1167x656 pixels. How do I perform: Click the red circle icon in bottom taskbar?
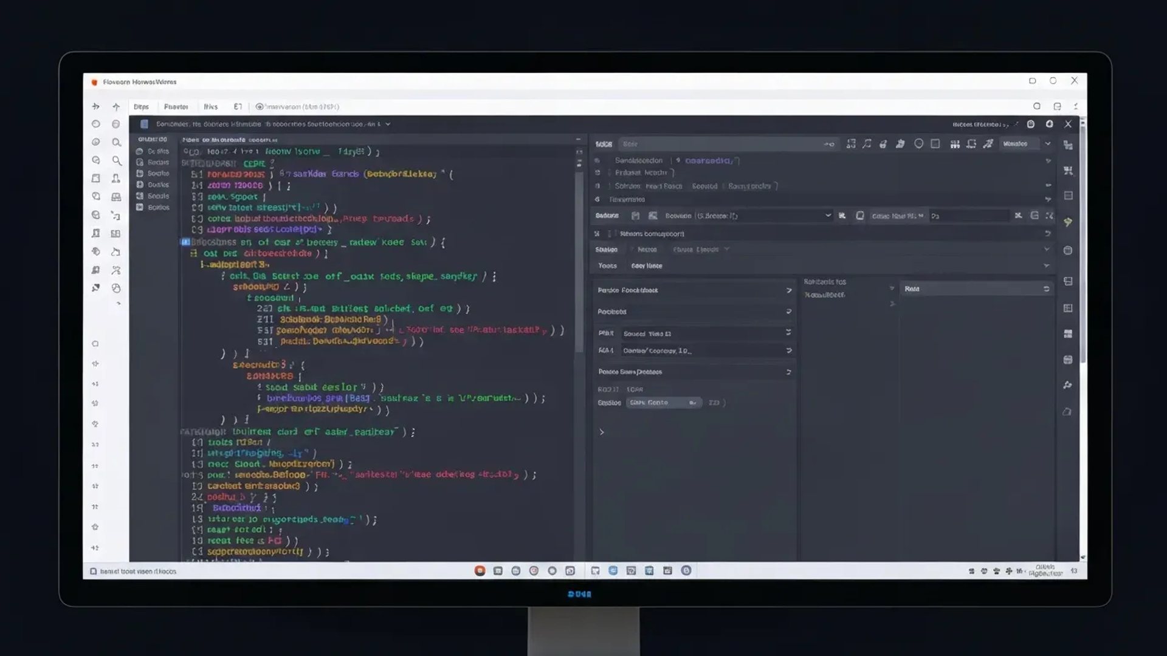[480, 570]
